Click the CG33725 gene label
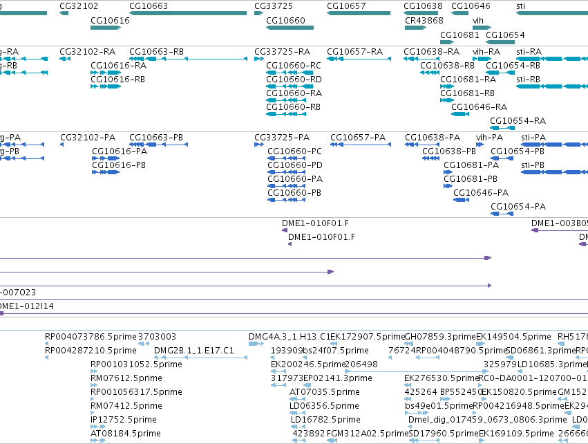This screenshot has width=588, height=444. pyautogui.click(x=274, y=6)
